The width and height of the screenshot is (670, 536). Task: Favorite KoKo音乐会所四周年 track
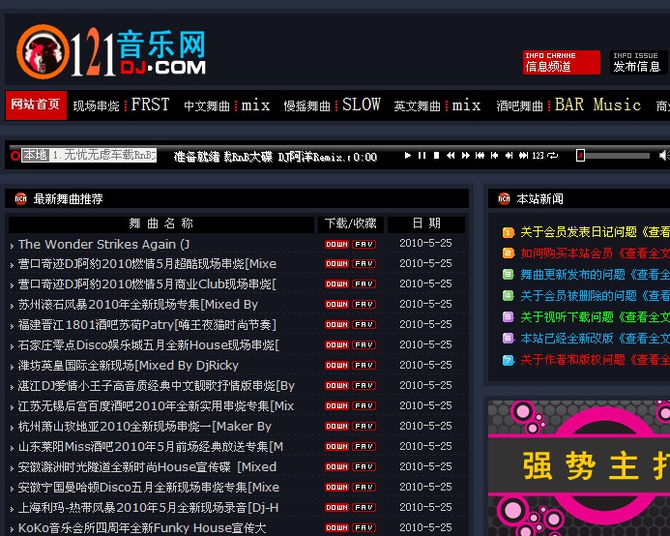[364, 528]
